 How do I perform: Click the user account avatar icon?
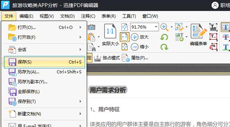point(215,5)
